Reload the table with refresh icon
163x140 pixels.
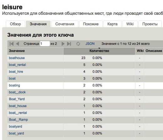[x=78, y=44]
